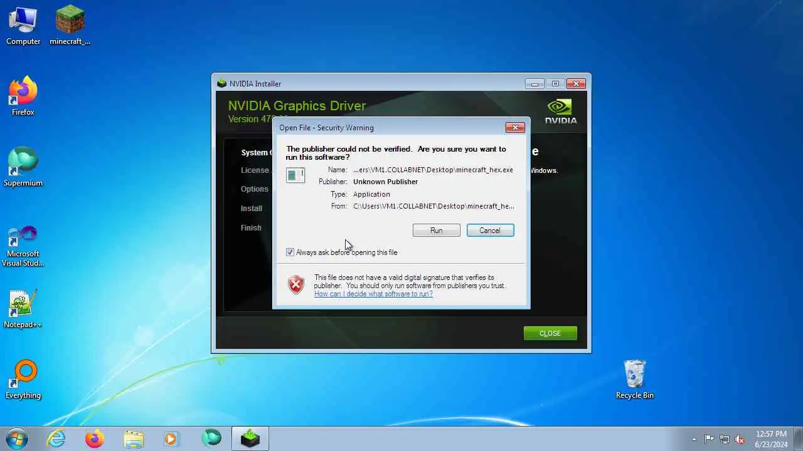The image size is (803, 451).
Task: Show hidden system tray icons
Action: pyautogui.click(x=694, y=439)
